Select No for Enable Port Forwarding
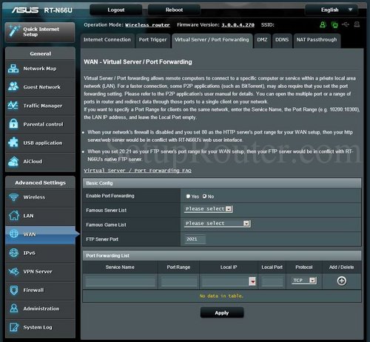 [204, 196]
